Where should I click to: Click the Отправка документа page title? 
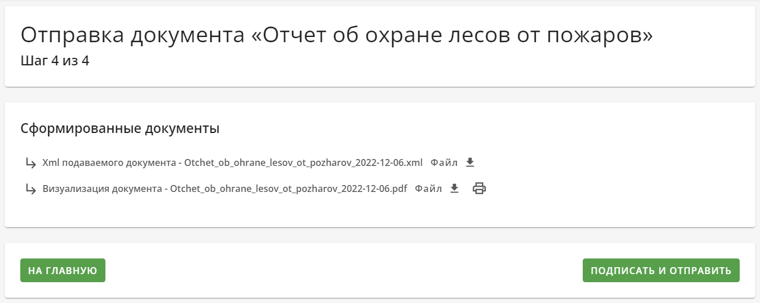[x=133, y=35]
